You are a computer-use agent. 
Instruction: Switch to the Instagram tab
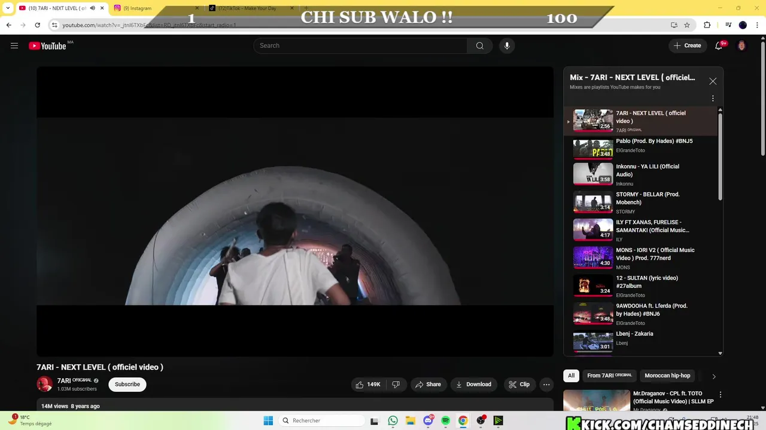(x=156, y=8)
